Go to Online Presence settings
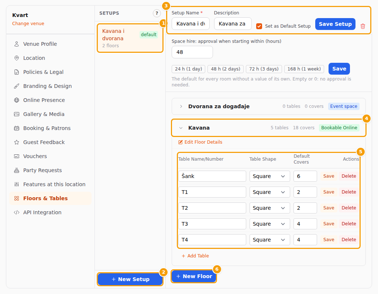Screen dimensions: 378x294 pyautogui.click(x=50, y=100)
